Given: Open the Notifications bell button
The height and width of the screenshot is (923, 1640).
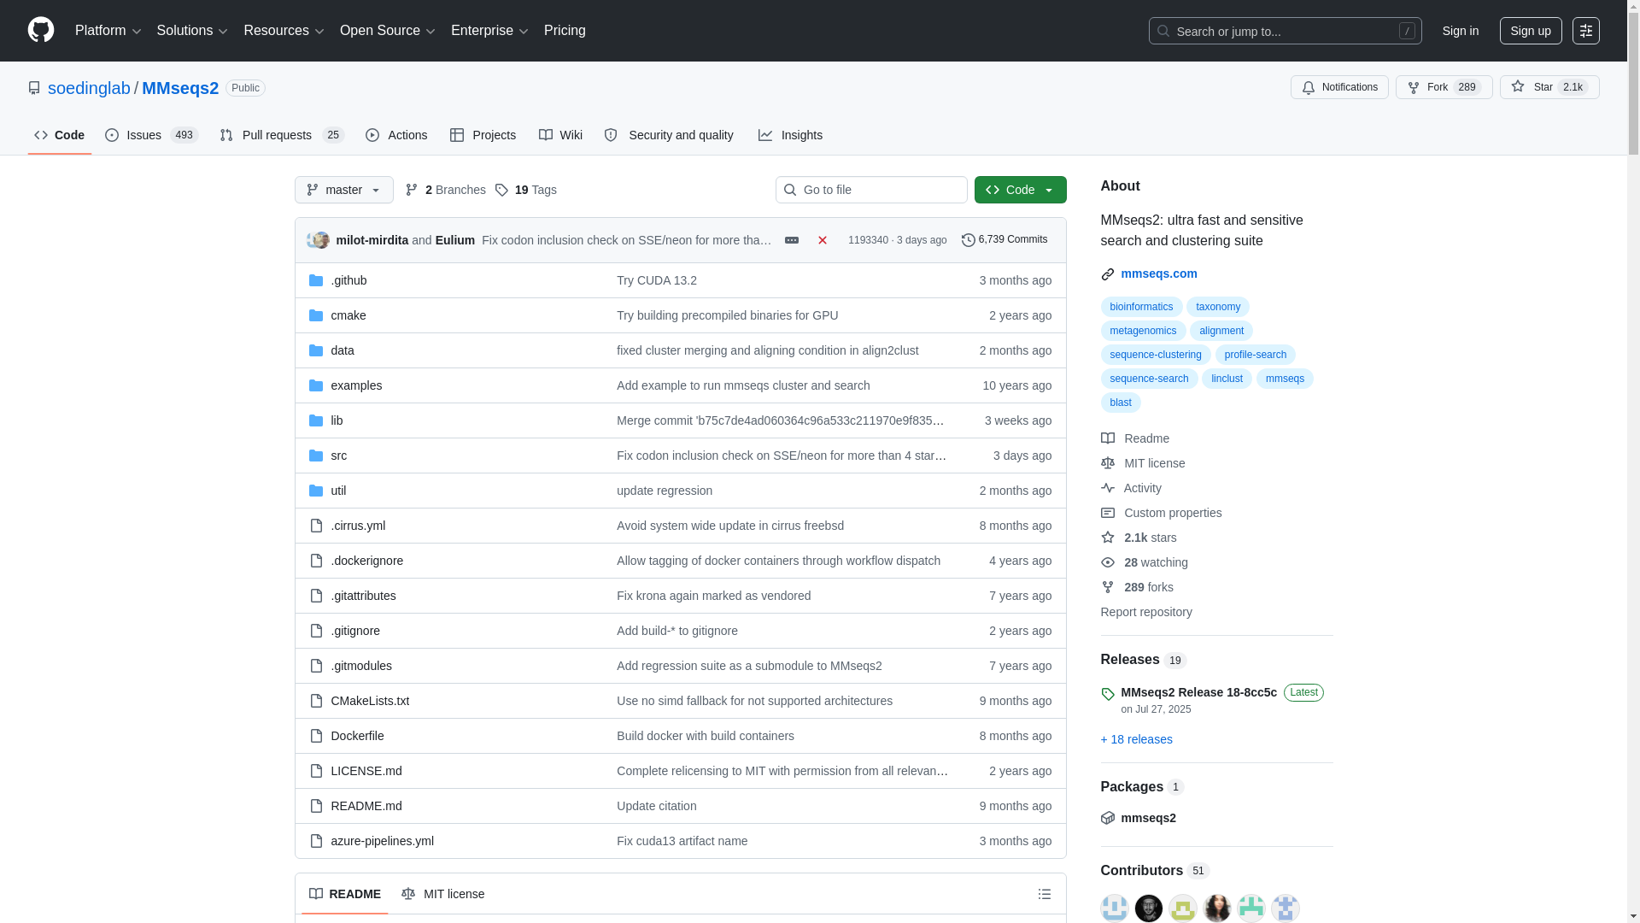Looking at the screenshot, I should click(x=1339, y=87).
